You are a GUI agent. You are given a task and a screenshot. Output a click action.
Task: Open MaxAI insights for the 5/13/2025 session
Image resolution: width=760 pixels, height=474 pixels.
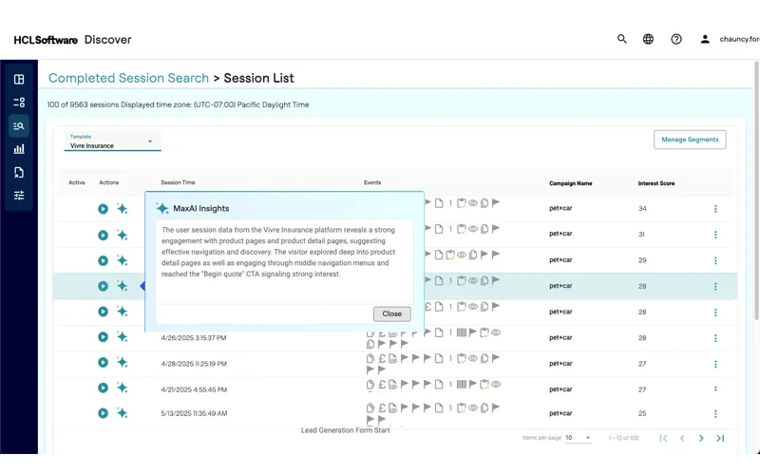122,413
